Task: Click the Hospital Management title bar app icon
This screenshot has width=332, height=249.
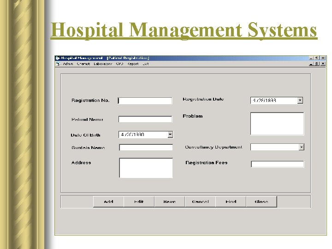Action: 58,58
